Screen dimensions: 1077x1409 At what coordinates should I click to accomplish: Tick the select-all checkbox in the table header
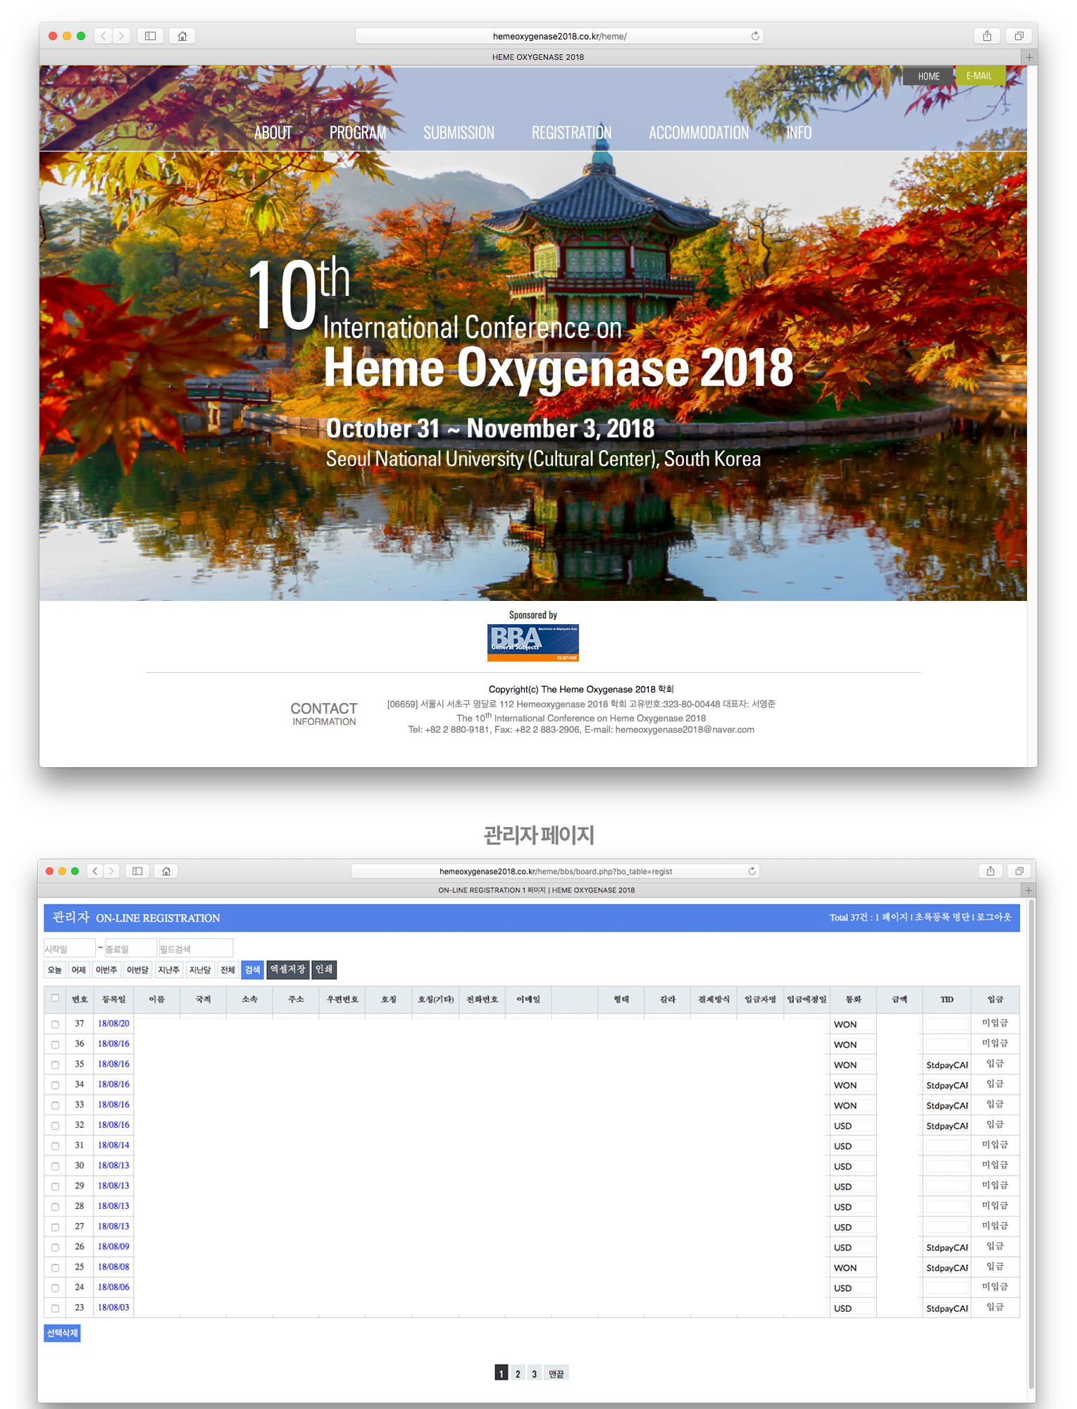click(x=55, y=998)
